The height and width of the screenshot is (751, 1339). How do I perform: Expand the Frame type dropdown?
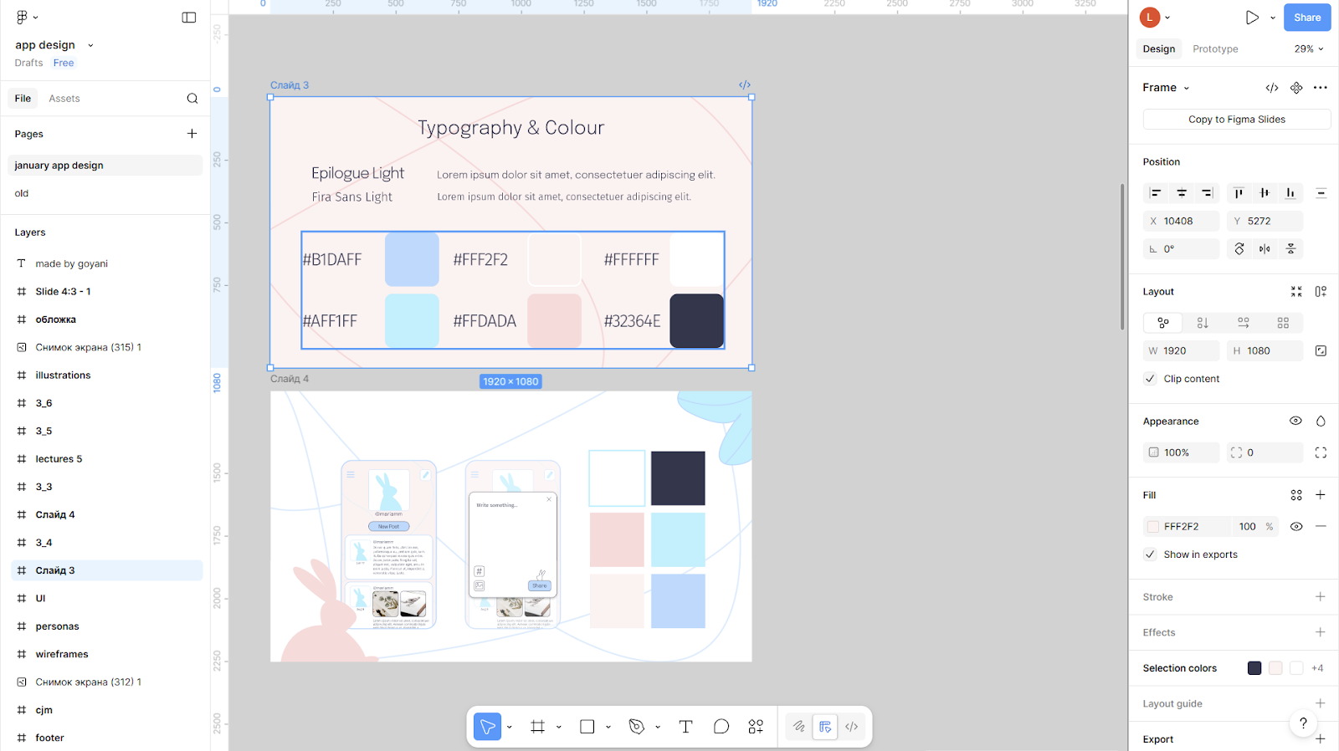click(x=1166, y=88)
